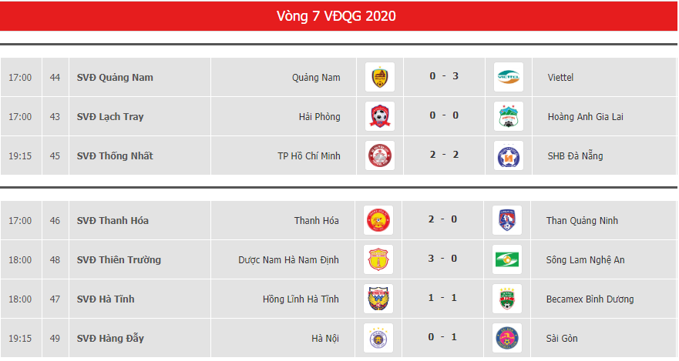
Task: Click the Quảng Nam club logo
Action: (x=380, y=77)
